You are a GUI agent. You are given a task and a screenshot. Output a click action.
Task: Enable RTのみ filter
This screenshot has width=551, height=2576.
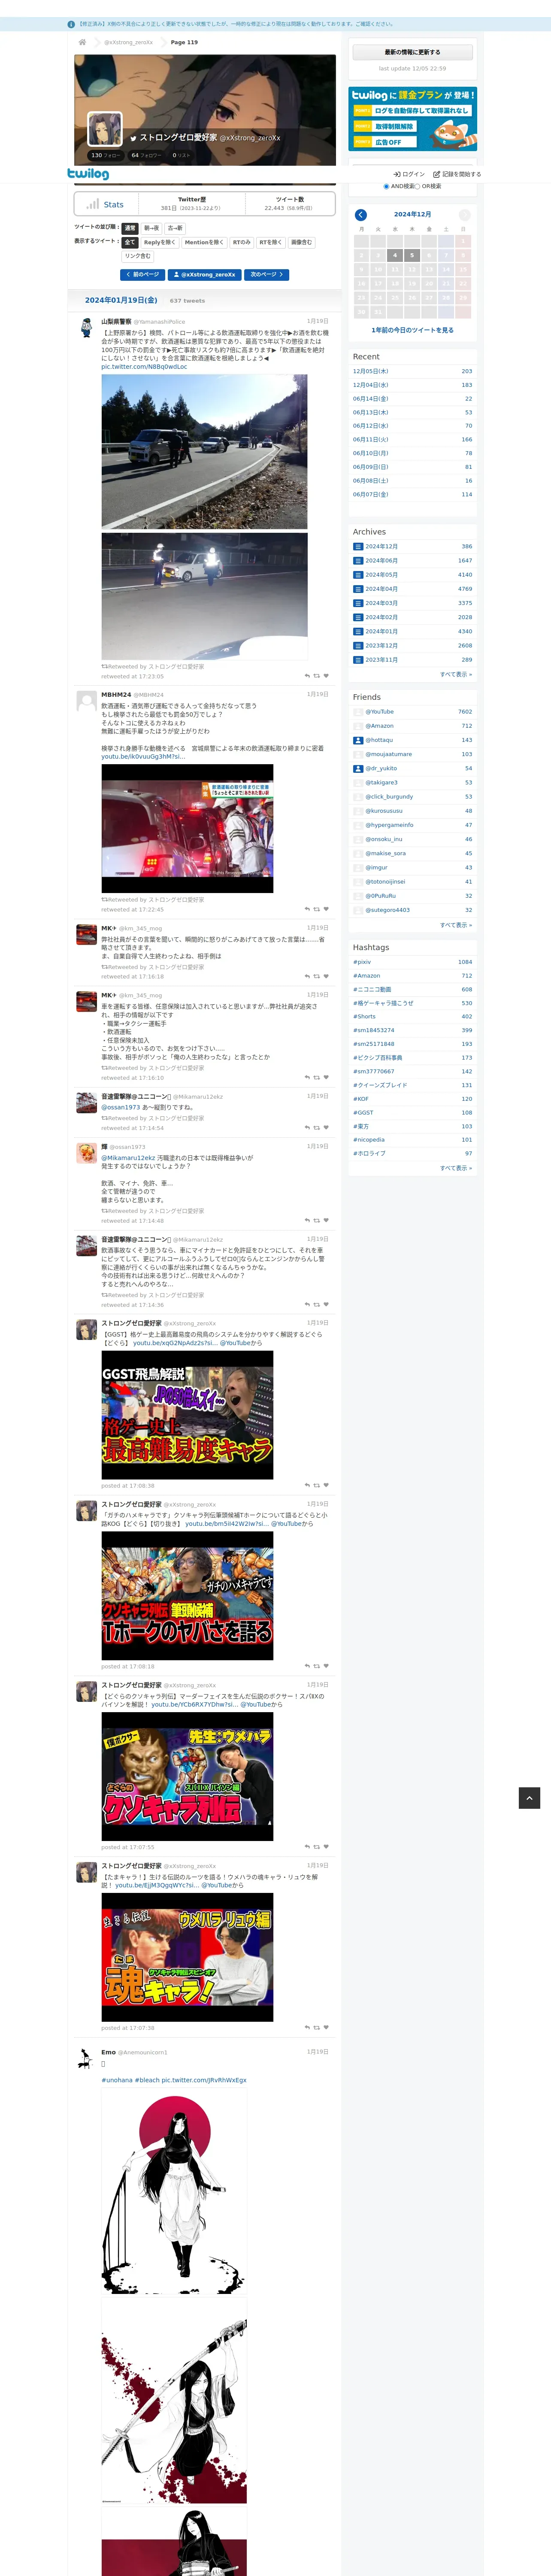(242, 242)
